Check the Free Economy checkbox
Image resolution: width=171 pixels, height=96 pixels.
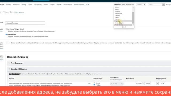(x=9, y=63)
